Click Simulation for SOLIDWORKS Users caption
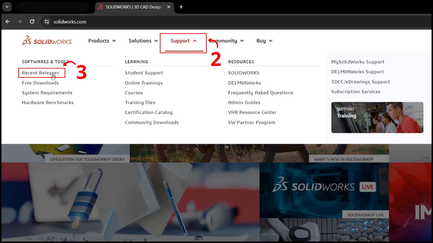Image resolution: width=433 pixels, height=243 pixels. [87, 159]
